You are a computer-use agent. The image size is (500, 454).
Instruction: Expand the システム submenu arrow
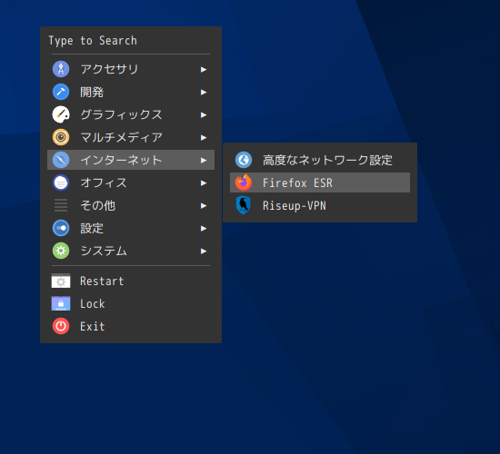tap(204, 252)
